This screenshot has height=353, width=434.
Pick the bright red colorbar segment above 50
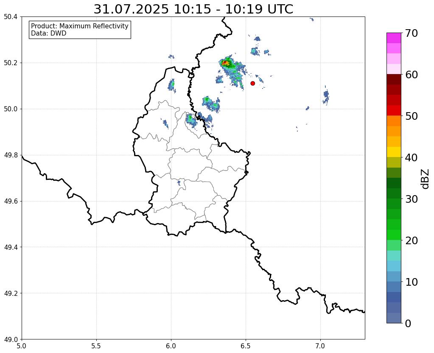click(x=394, y=110)
